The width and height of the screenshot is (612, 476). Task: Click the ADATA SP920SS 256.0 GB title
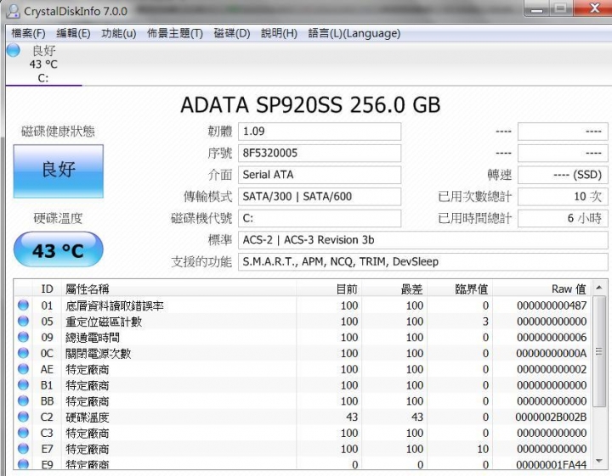pyautogui.click(x=310, y=105)
